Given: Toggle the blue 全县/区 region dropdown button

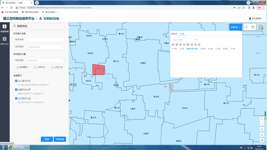Looking at the screenshot, I should 235,27.
